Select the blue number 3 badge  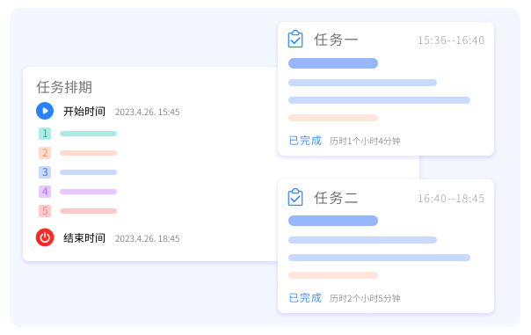[x=45, y=172]
